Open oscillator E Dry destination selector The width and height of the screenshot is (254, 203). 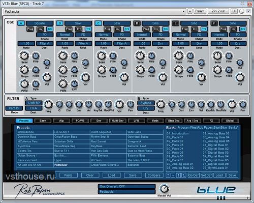199,43
